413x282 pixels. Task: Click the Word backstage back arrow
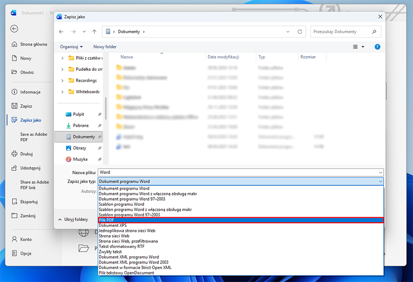pos(14,28)
